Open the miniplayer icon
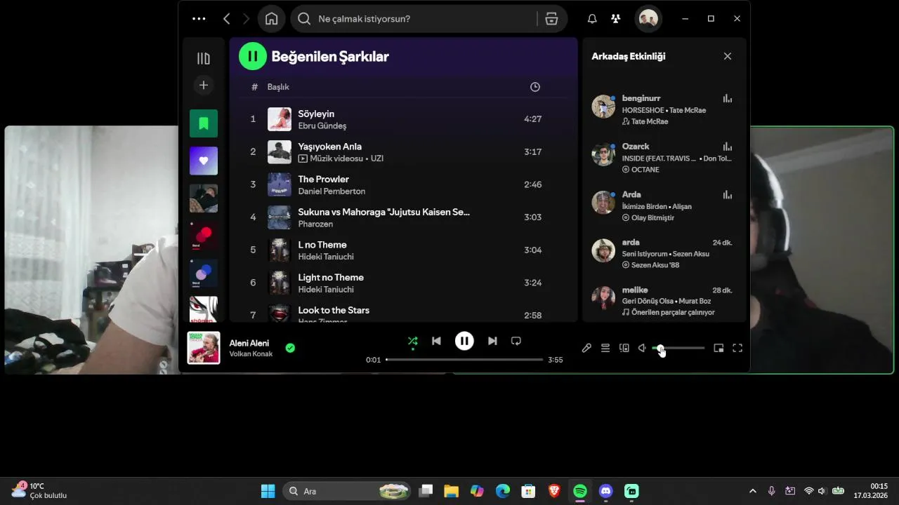Image resolution: width=899 pixels, height=505 pixels. 718,348
